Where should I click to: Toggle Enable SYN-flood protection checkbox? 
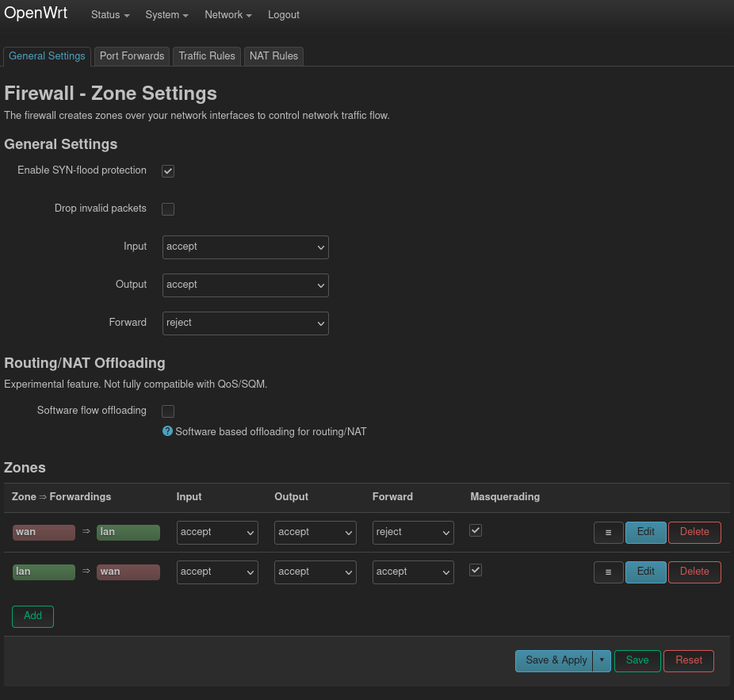coord(168,171)
